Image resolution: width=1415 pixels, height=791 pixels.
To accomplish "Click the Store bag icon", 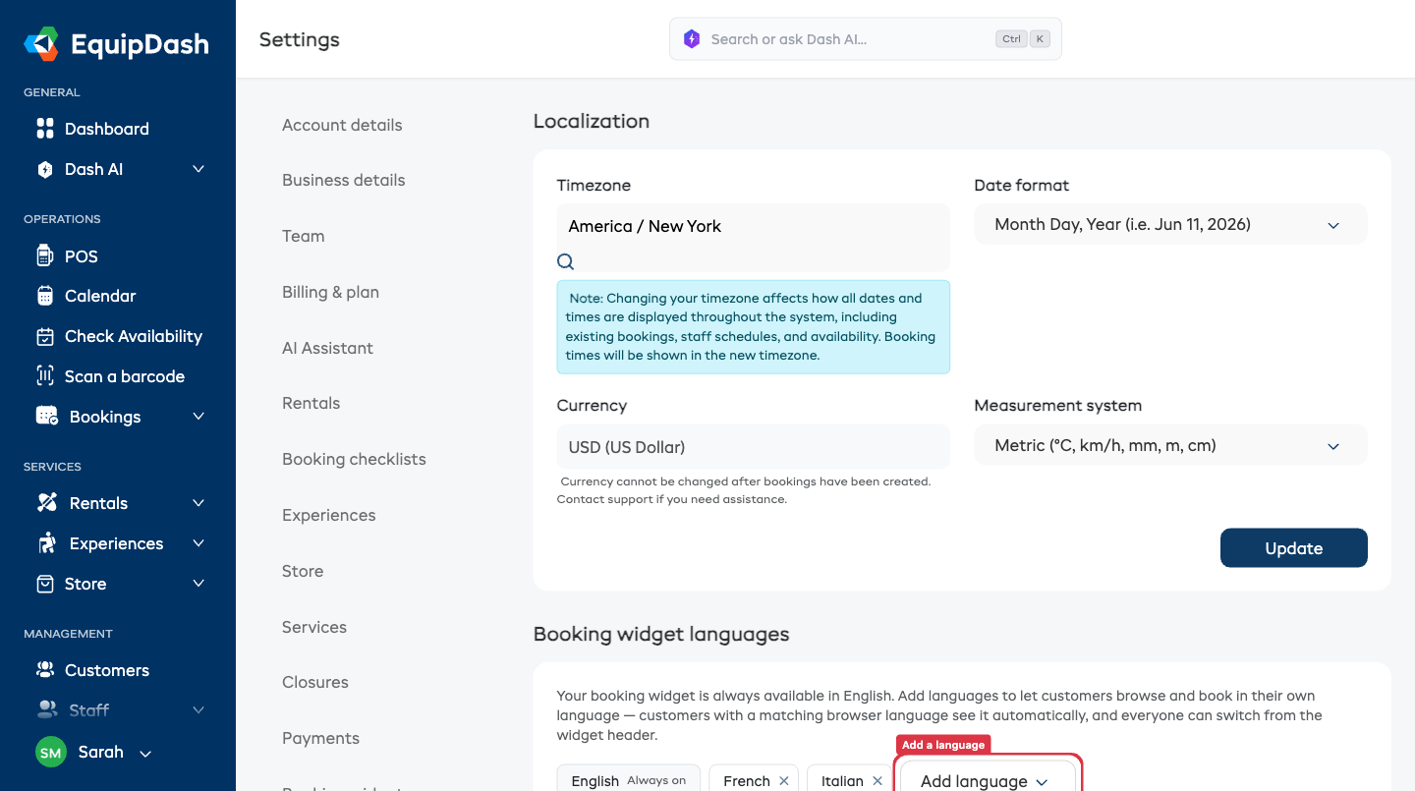I will tap(44, 584).
